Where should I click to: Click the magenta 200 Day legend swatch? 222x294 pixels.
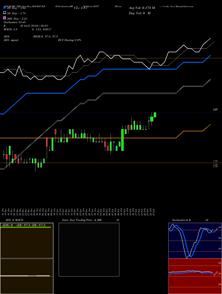click(4, 18)
